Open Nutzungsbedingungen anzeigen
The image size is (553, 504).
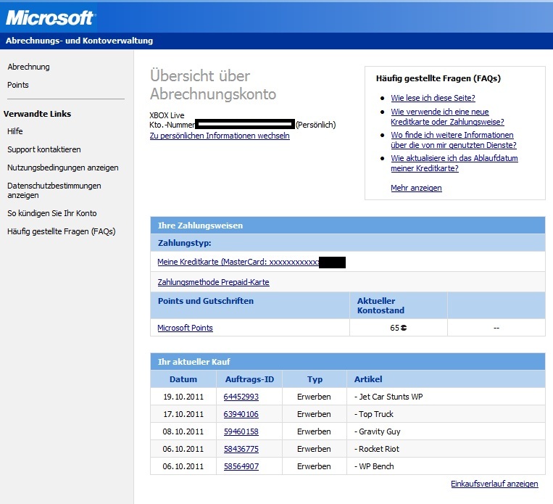coord(63,168)
